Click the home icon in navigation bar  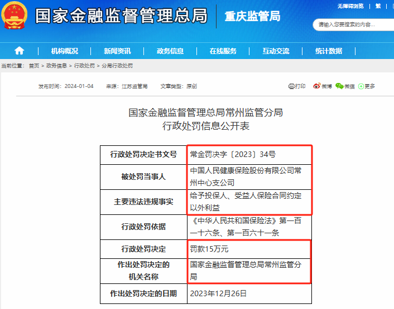click(x=19, y=51)
